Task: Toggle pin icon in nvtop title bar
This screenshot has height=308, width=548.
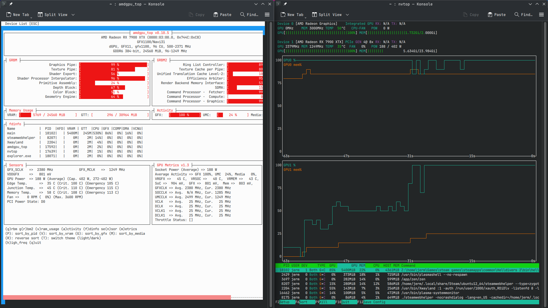Action: (x=285, y=4)
